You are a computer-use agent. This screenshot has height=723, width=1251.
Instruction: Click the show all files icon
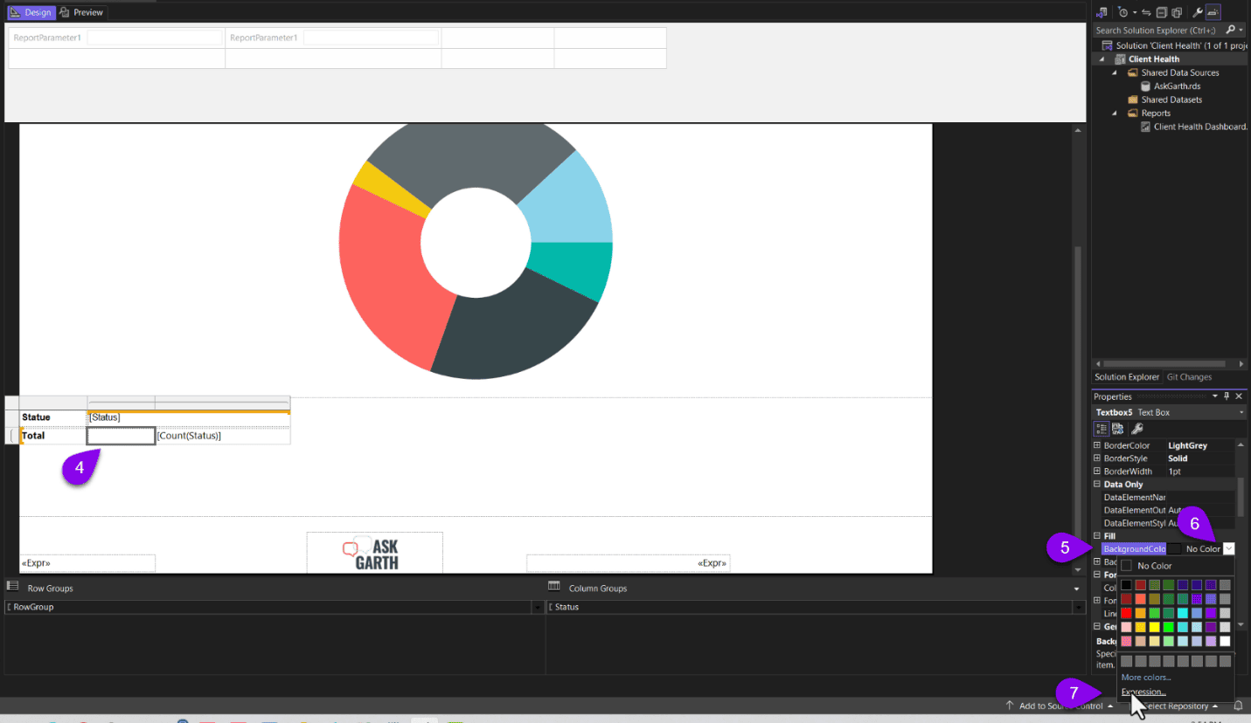tap(1177, 12)
